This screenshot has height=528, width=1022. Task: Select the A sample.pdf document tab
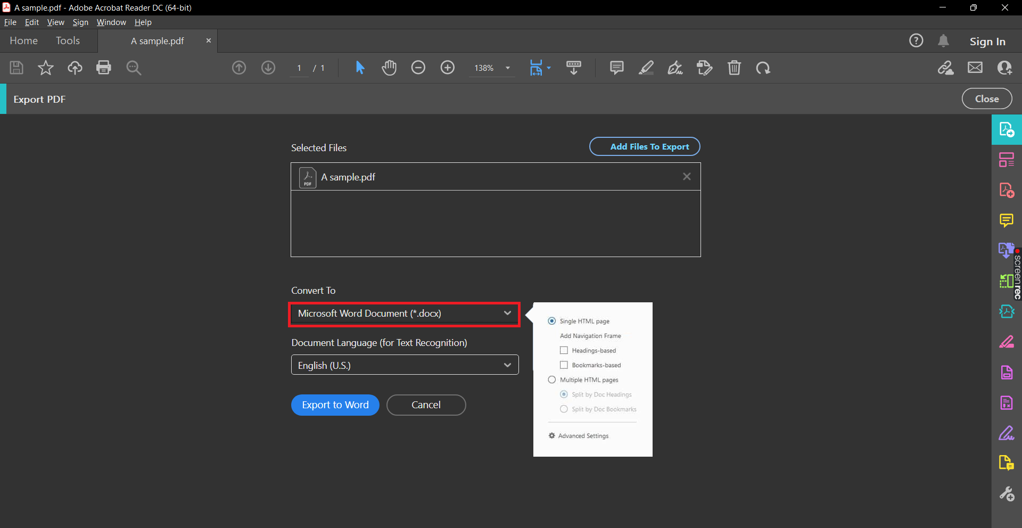pyautogui.click(x=158, y=41)
